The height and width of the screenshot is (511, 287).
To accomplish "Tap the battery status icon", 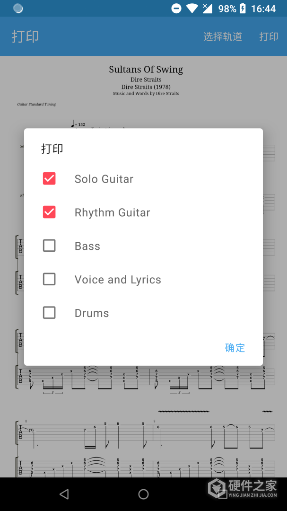I will coord(243,9).
